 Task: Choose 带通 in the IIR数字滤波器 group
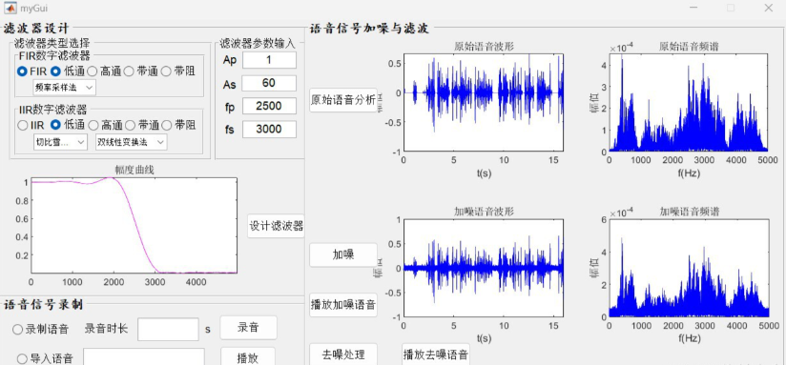(130, 125)
